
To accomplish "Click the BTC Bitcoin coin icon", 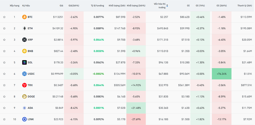I will coord(25,17).
